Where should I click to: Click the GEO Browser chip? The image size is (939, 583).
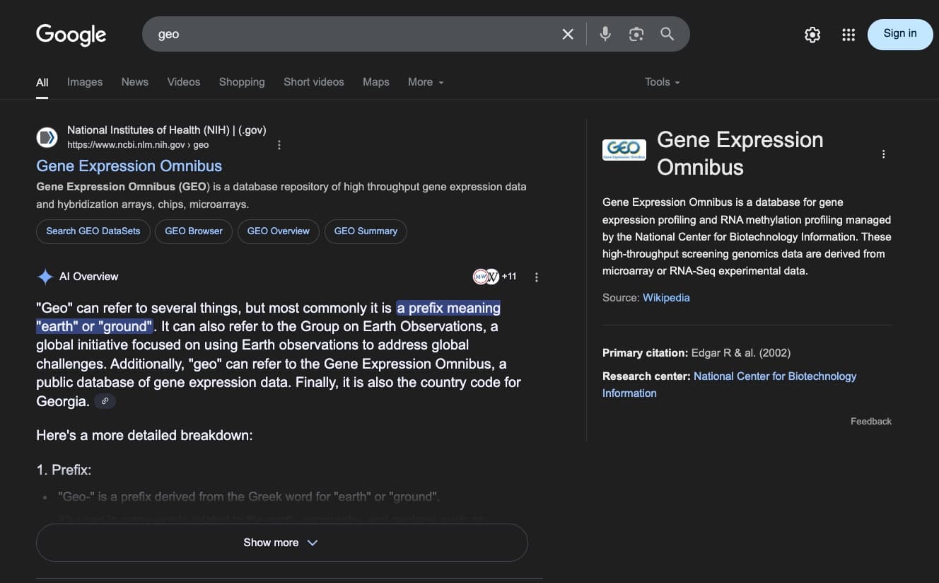click(x=194, y=231)
